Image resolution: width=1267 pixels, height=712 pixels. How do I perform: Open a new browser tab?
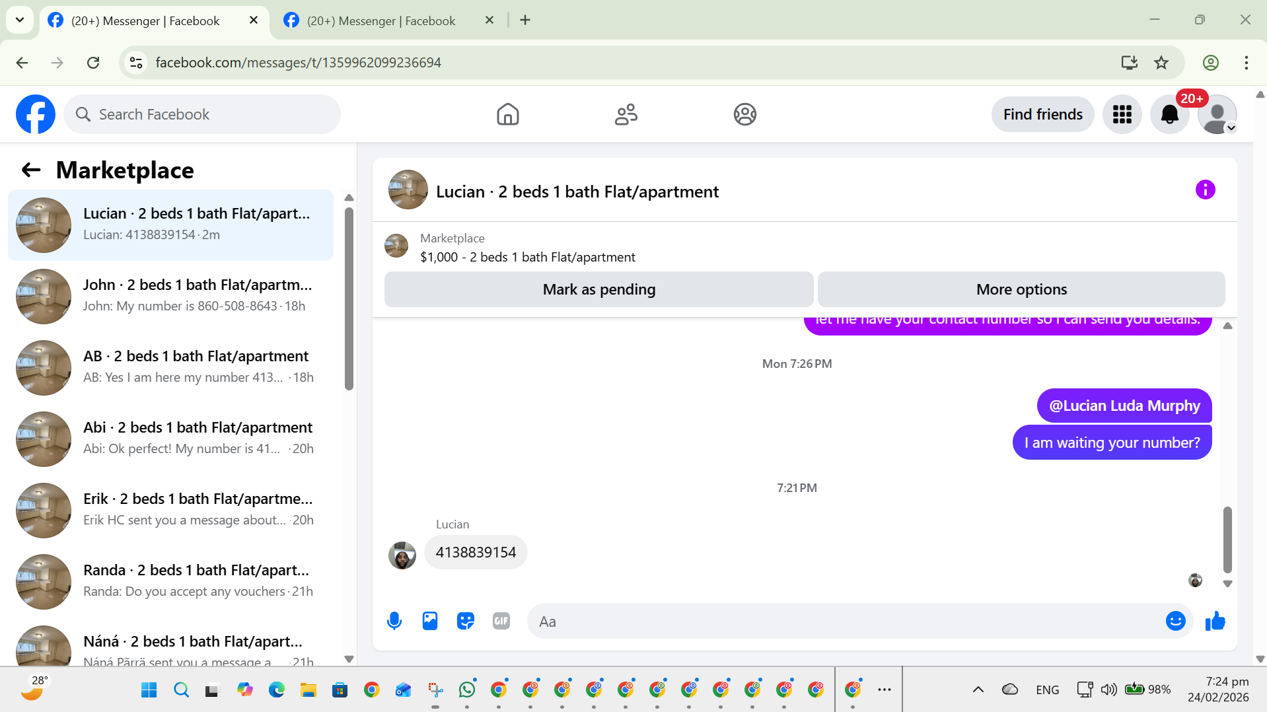point(525,20)
